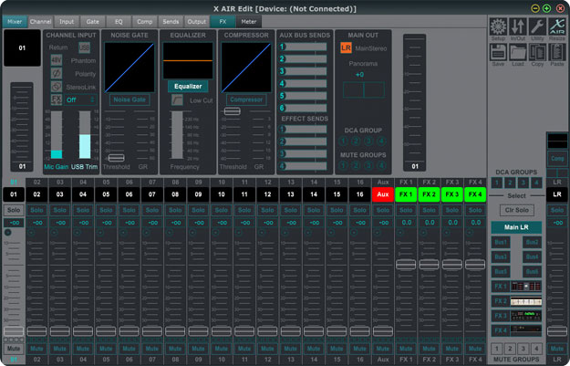The height and width of the screenshot is (366, 570).
Task: Switch to the Meter tab
Action: (x=249, y=22)
